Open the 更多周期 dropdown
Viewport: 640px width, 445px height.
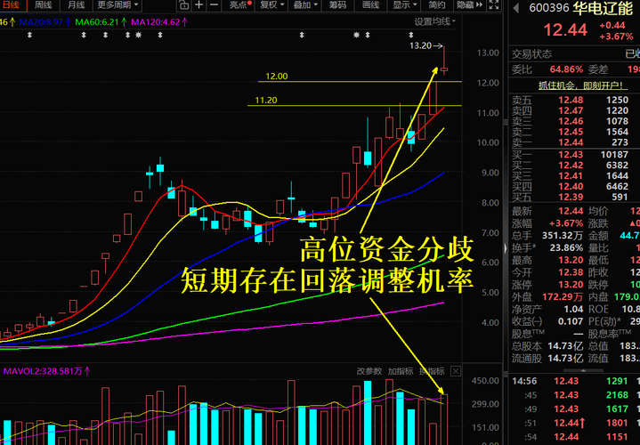(x=117, y=5)
